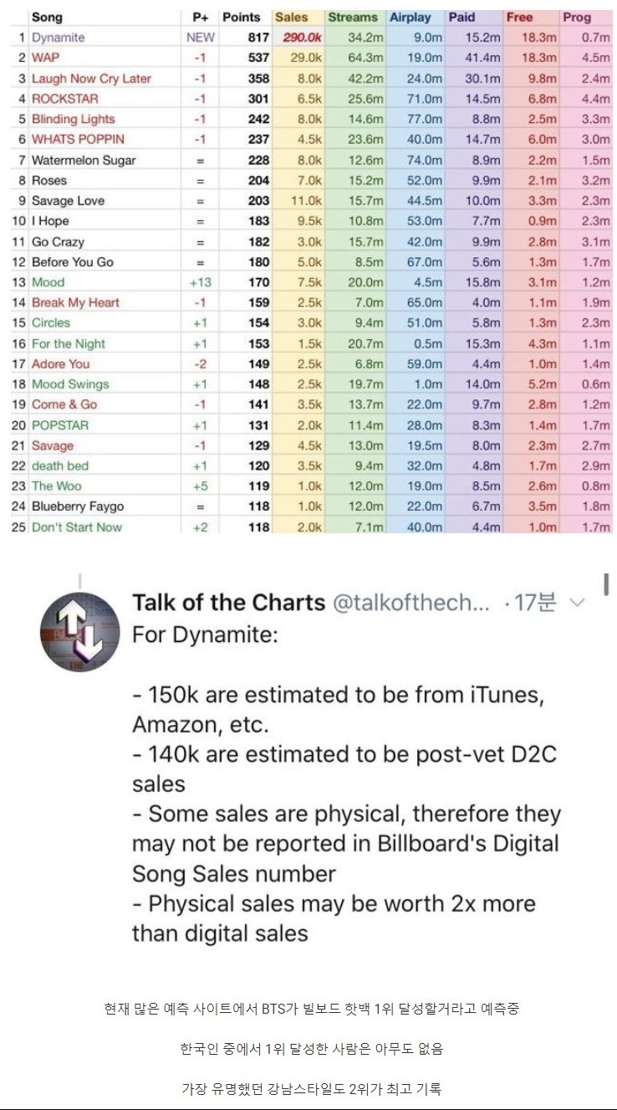Click the Watermelon Sugar song title
Viewport: 617px width, 1110px height.
[x=84, y=160]
